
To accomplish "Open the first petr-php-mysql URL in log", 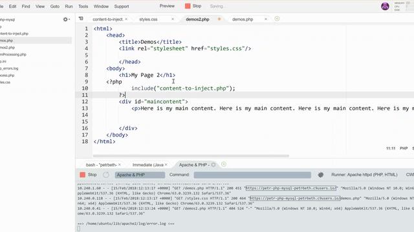I will [x=291, y=188].
